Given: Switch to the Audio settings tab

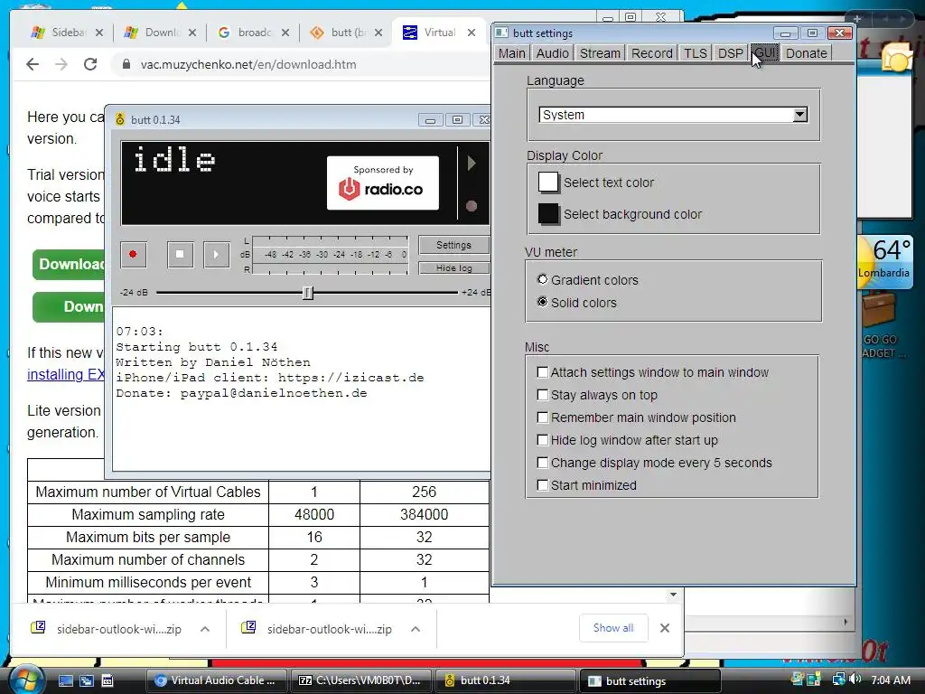Looking at the screenshot, I should (552, 53).
